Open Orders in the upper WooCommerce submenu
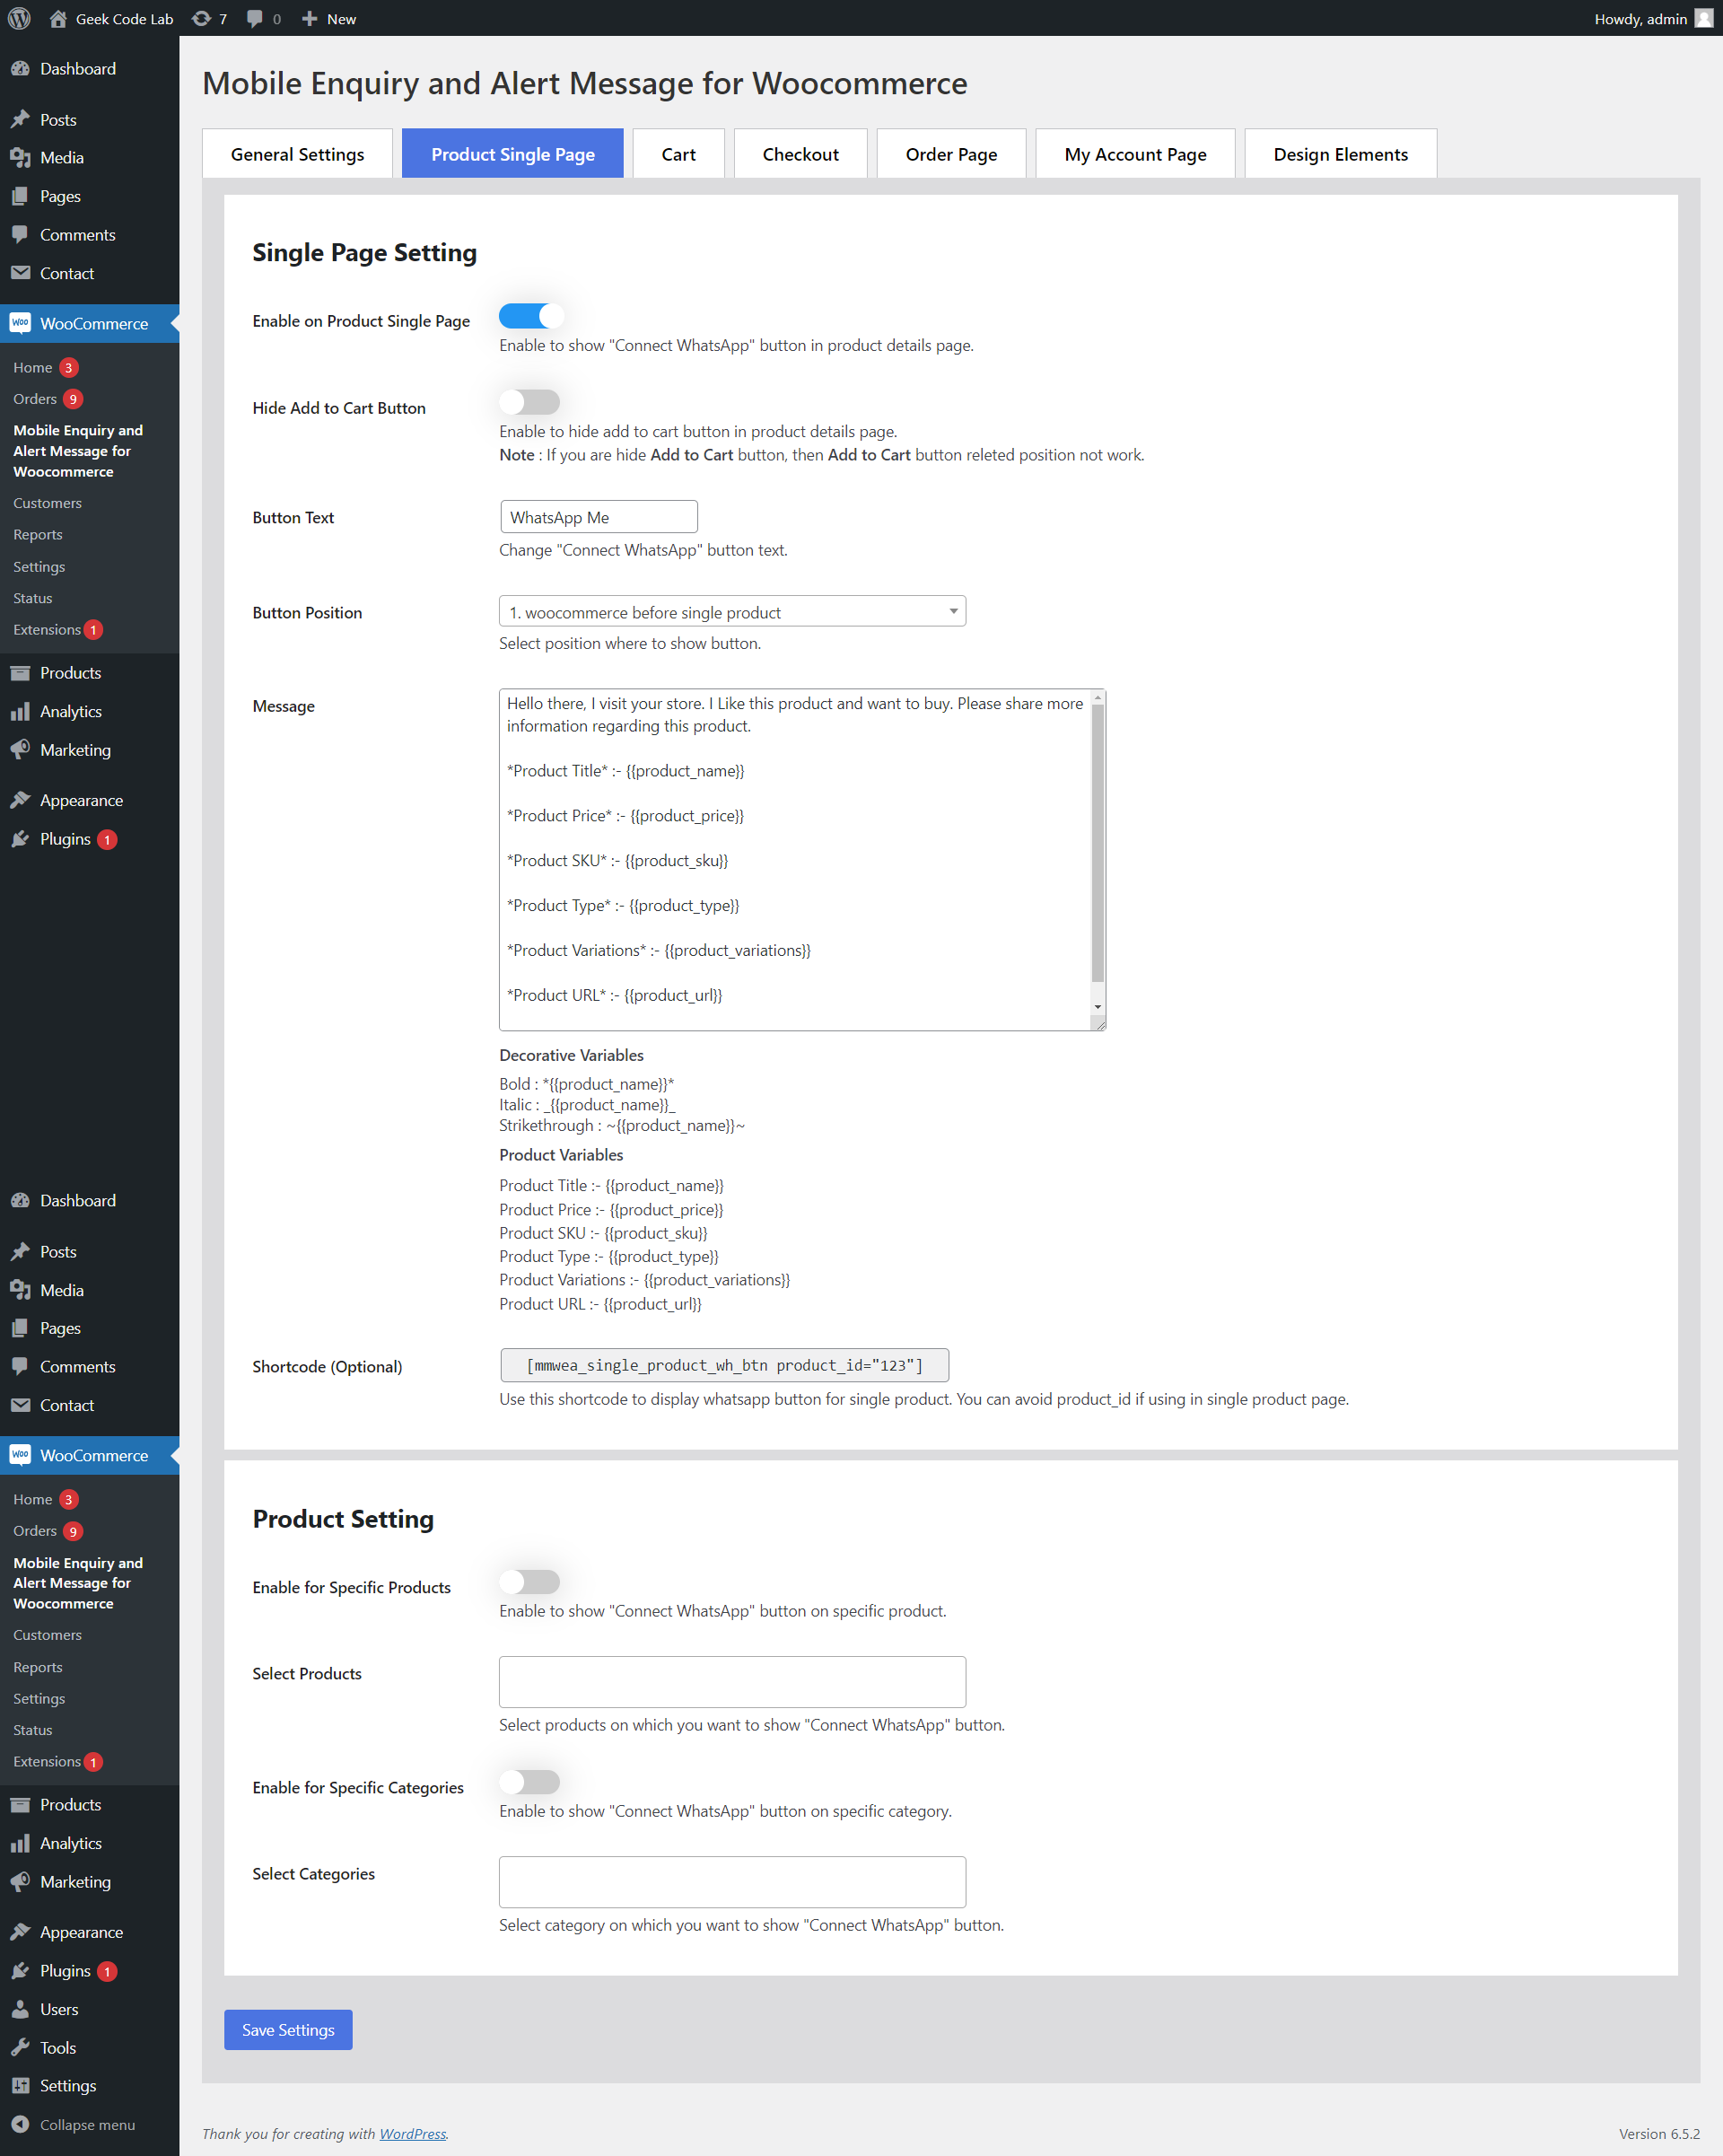This screenshot has height=2156, width=1723. tap(35, 398)
